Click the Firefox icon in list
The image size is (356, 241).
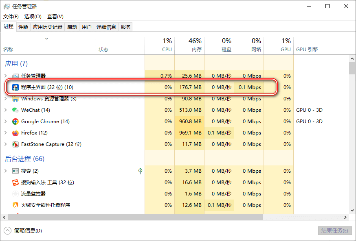(x=15, y=133)
